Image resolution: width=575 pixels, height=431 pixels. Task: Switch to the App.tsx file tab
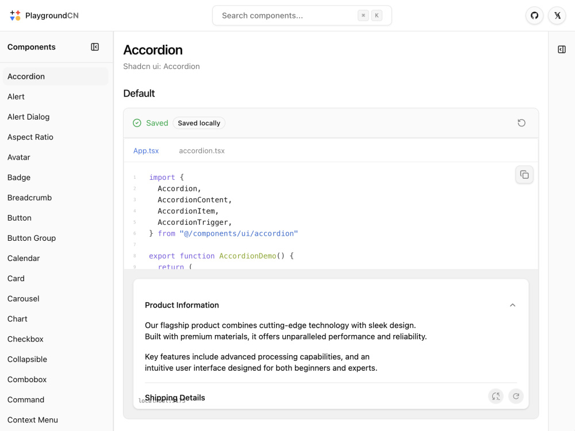[x=146, y=151]
